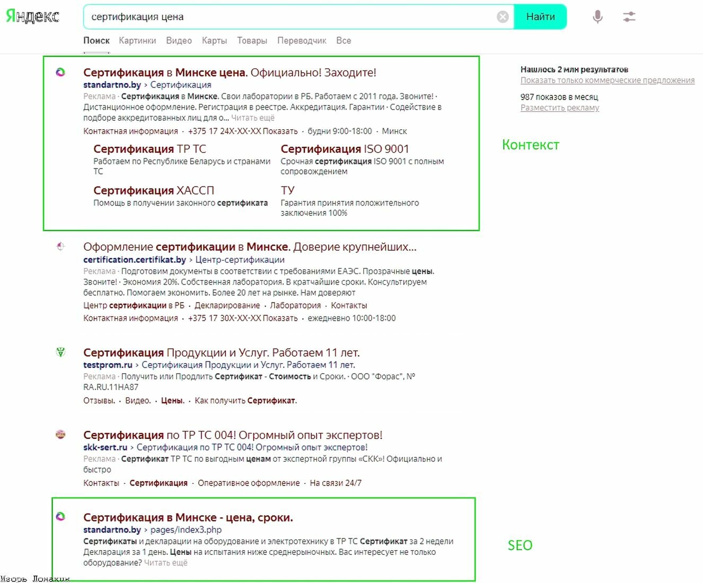Open the Все services menu
Screen dimensions: 703x583
click(343, 40)
